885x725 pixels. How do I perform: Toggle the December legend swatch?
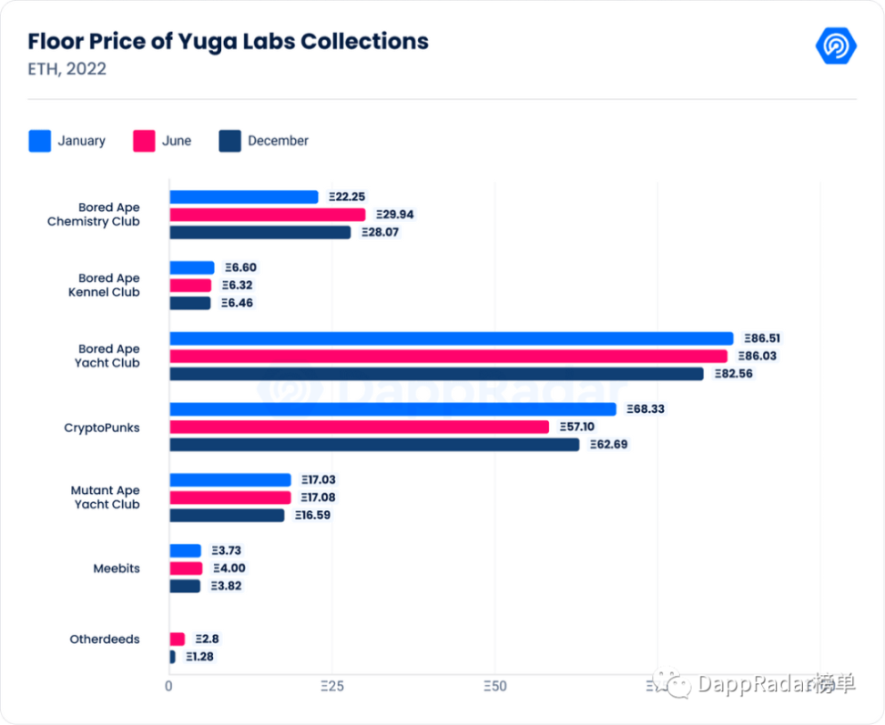coord(229,141)
